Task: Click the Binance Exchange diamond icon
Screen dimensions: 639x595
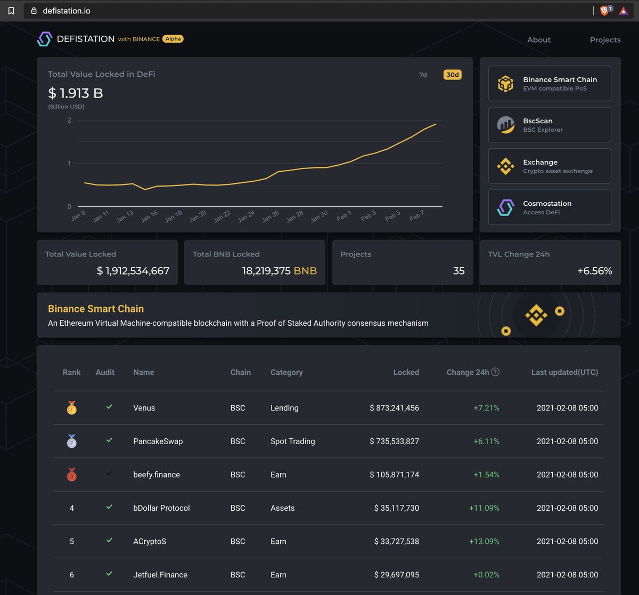Action: (x=505, y=166)
